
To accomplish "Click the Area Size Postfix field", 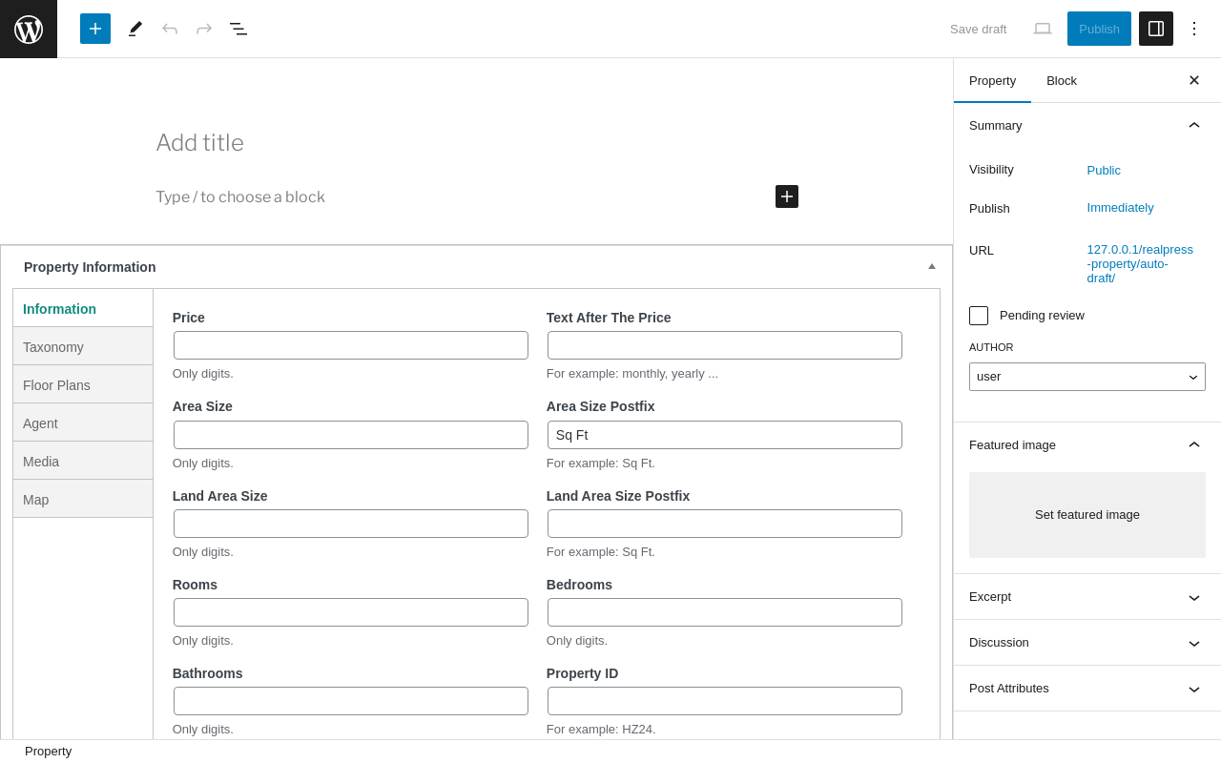I will tap(725, 435).
